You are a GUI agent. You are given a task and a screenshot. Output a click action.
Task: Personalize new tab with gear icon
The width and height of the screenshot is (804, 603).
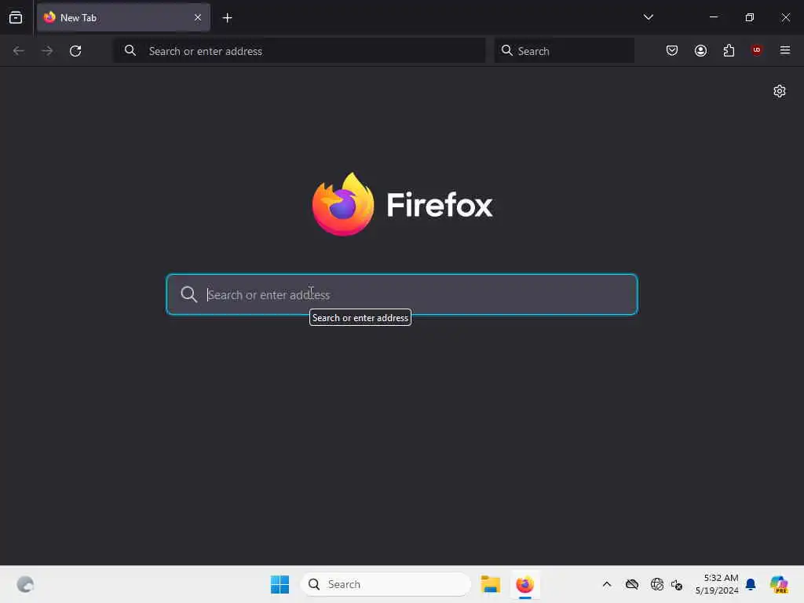(x=780, y=91)
